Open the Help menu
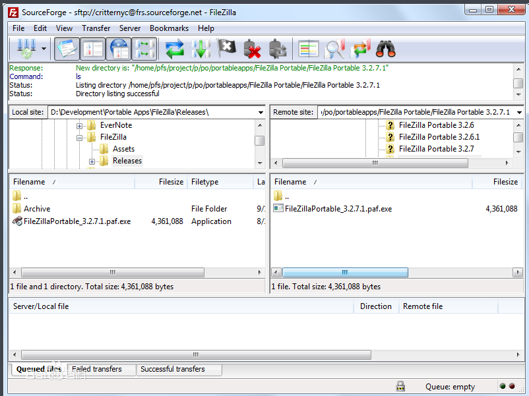Image resolution: width=529 pixels, height=396 pixels. click(206, 28)
